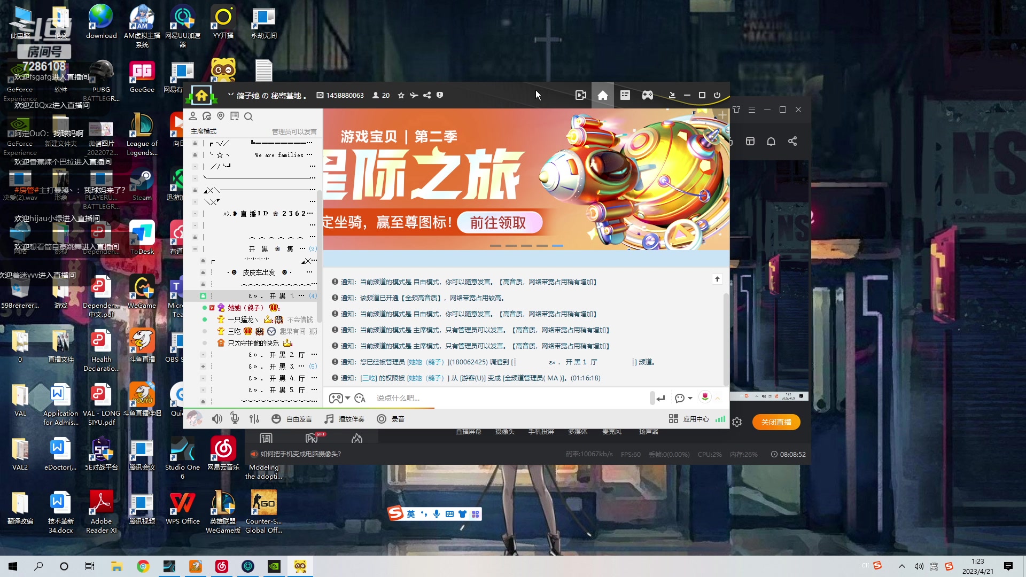Screen dimensions: 1026x577
Task: Open the settings gear next to 关闭直播
Action: coord(737,422)
